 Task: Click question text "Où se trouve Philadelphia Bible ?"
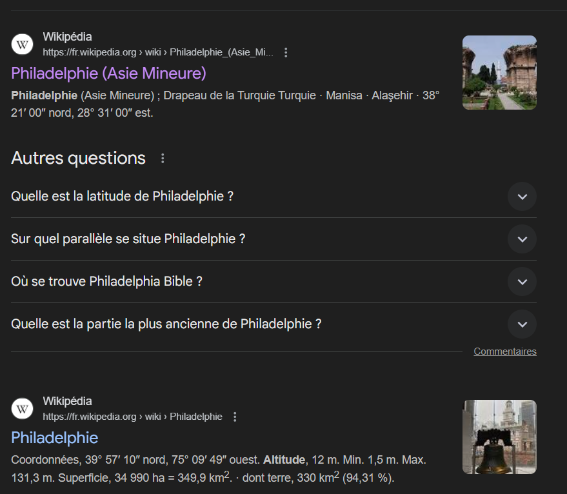pos(106,281)
